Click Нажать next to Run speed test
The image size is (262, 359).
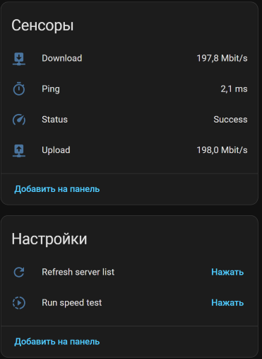pos(227,303)
